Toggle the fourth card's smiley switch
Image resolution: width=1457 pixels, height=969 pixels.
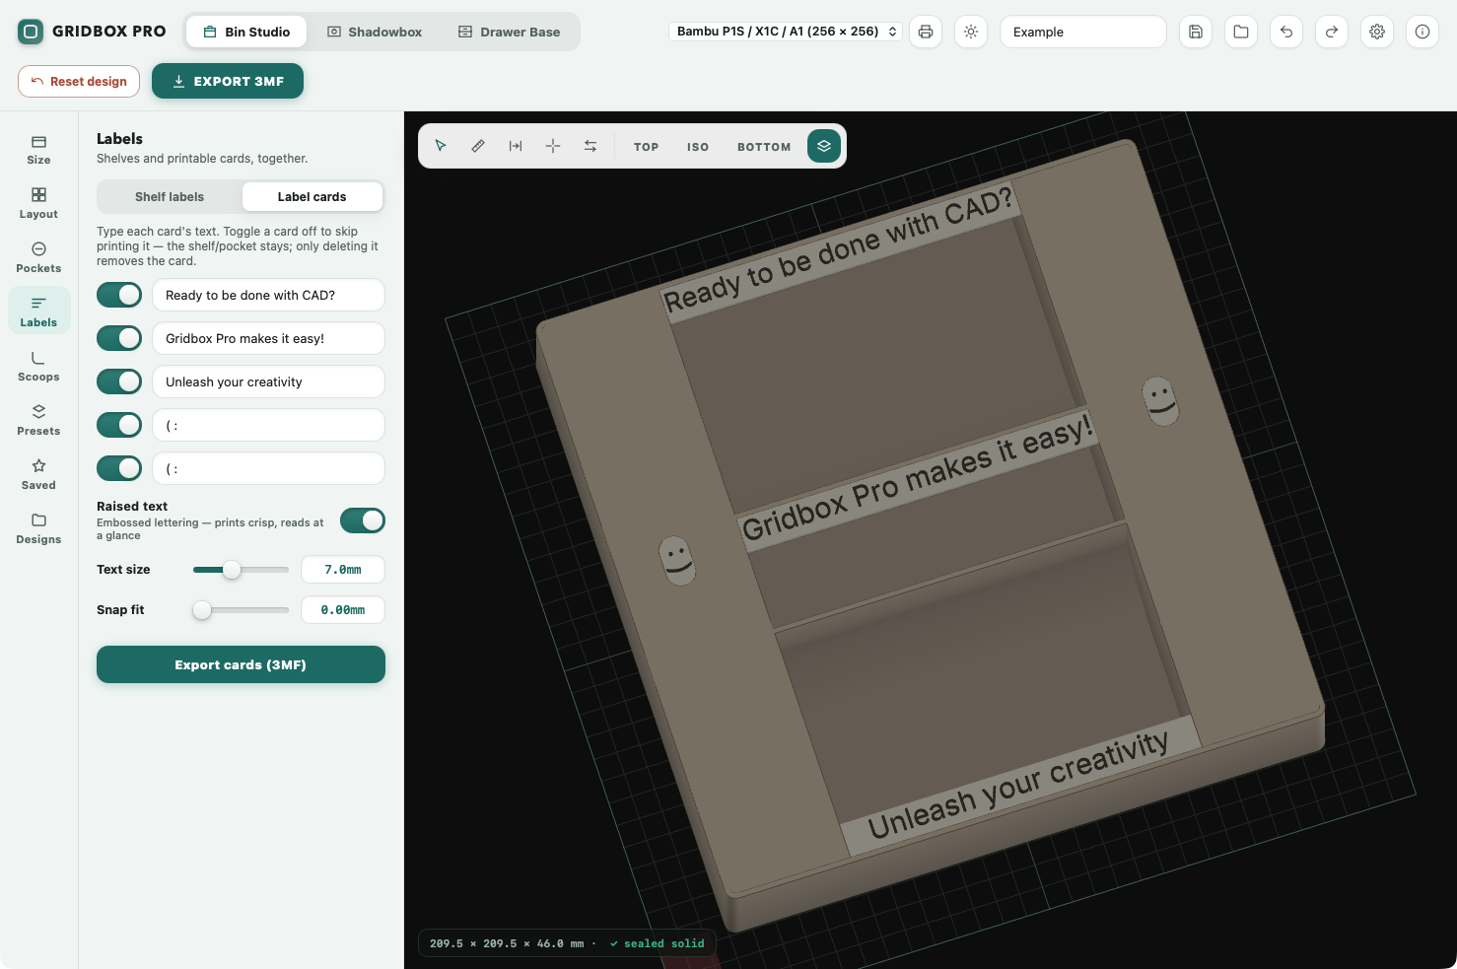(x=119, y=425)
